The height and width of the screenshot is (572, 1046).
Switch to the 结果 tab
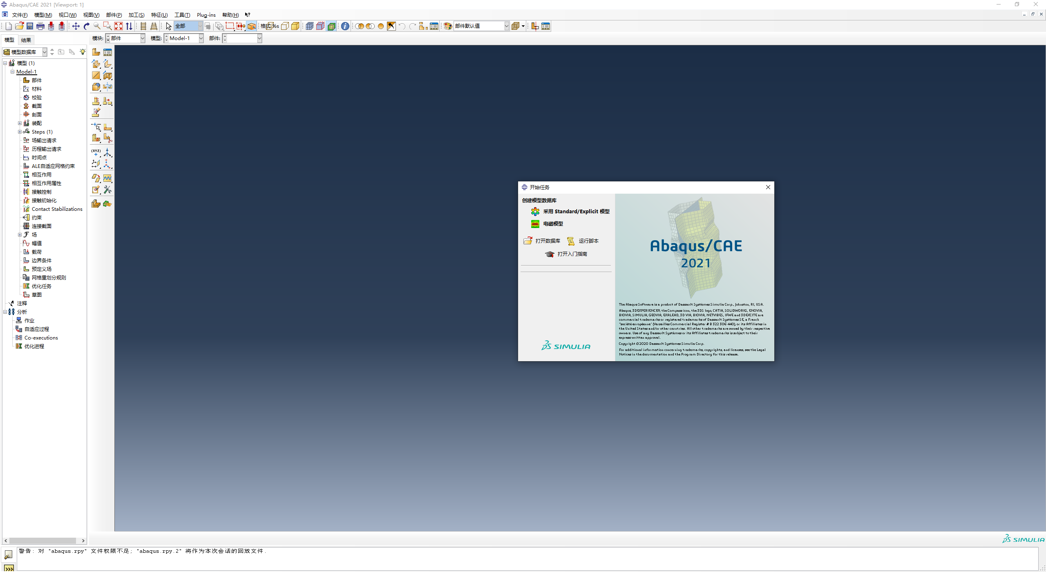click(25, 40)
